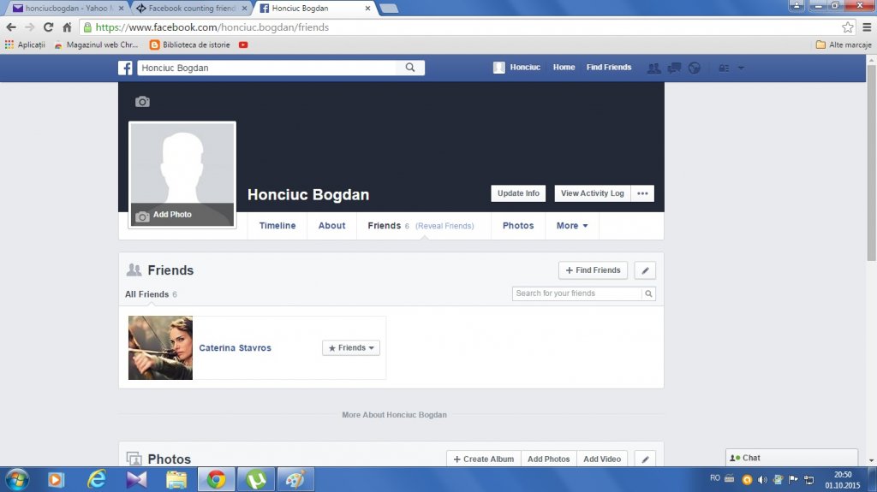Click cover photo camera icon

pyautogui.click(x=142, y=102)
